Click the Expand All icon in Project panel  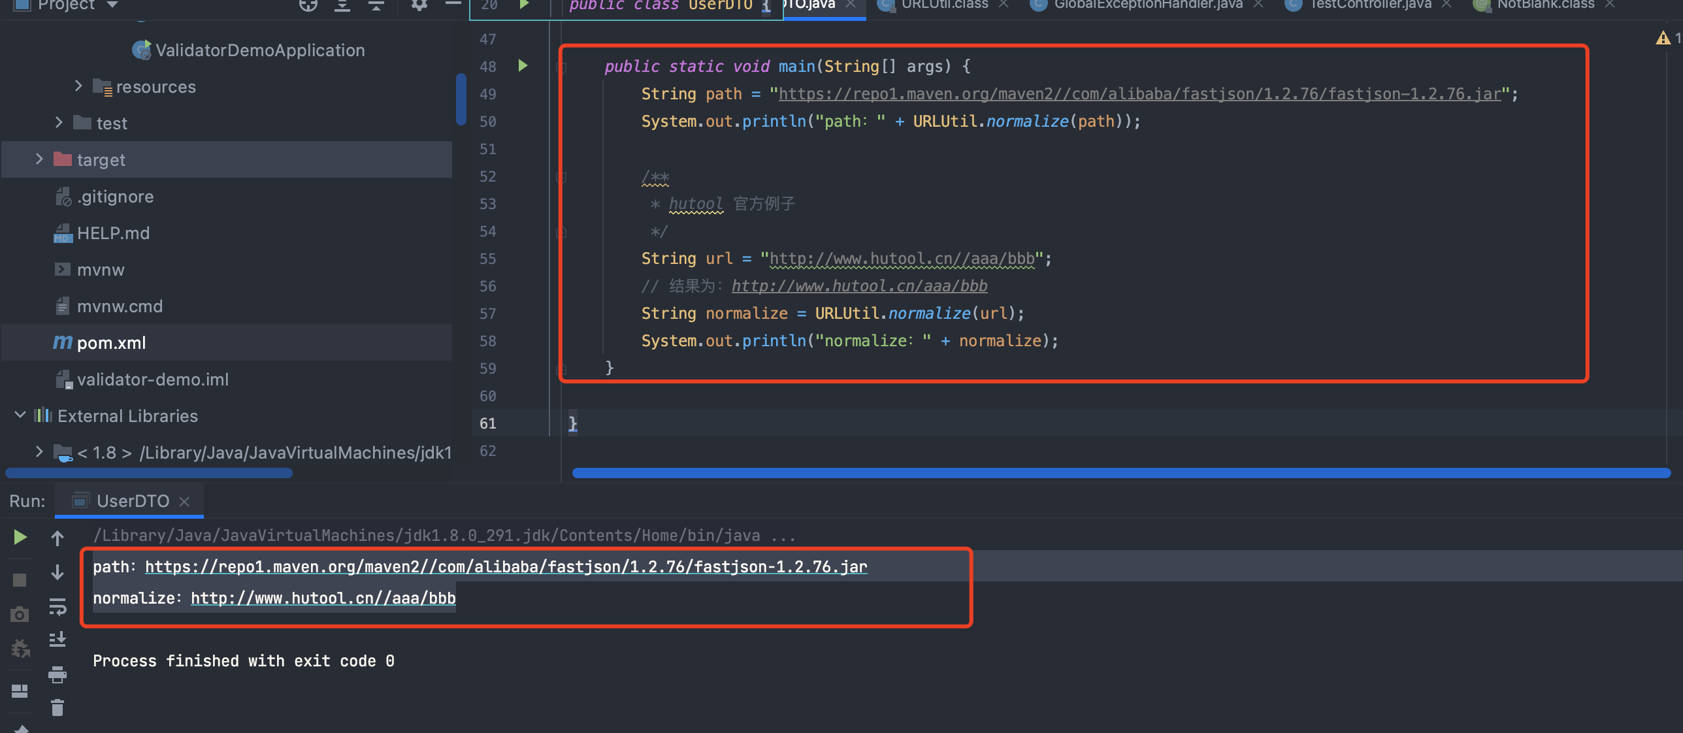(342, 5)
